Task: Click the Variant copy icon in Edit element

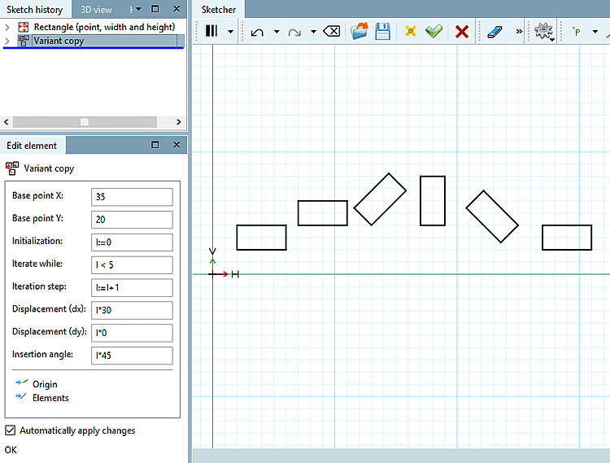Action: click(12, 168)
